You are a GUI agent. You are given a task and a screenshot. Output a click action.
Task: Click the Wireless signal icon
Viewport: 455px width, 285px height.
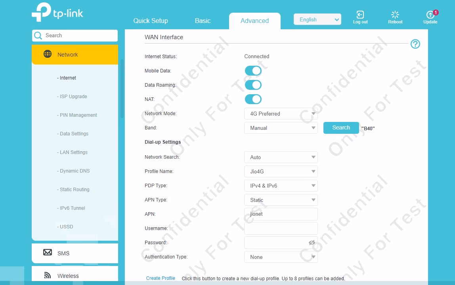click(48, 275)
